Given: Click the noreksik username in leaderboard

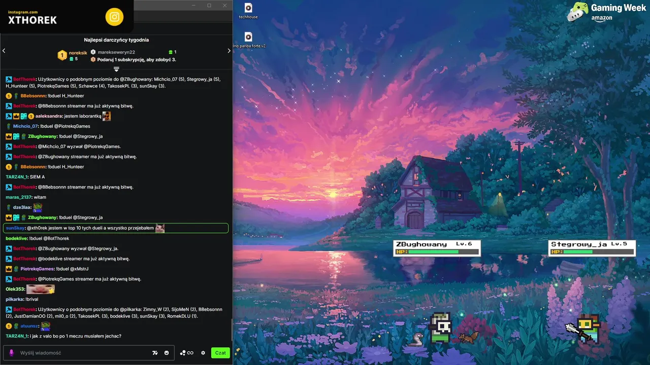Looking at the screenshot, I should coord(78,52).
